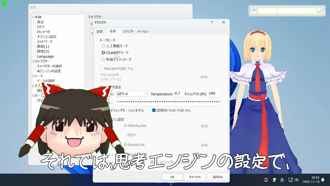The width and height of the screenshot is (330, 186).
Task: Click the キャンセル button
Action: (195, 177)
